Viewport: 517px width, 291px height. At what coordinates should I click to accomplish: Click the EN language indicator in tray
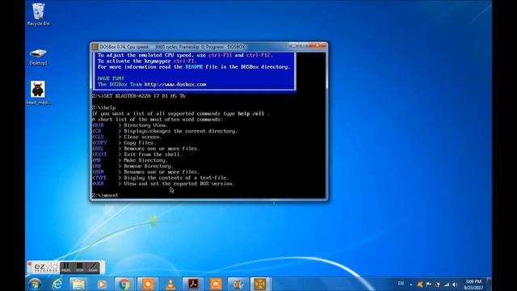(x=401, y=284)
